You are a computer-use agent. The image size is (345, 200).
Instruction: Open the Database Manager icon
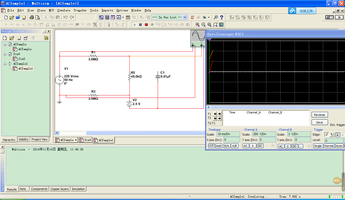click(x=113, y=17)
